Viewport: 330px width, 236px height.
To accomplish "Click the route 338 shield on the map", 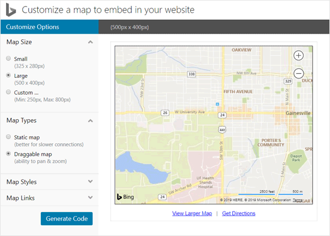I will pos(191,74).
